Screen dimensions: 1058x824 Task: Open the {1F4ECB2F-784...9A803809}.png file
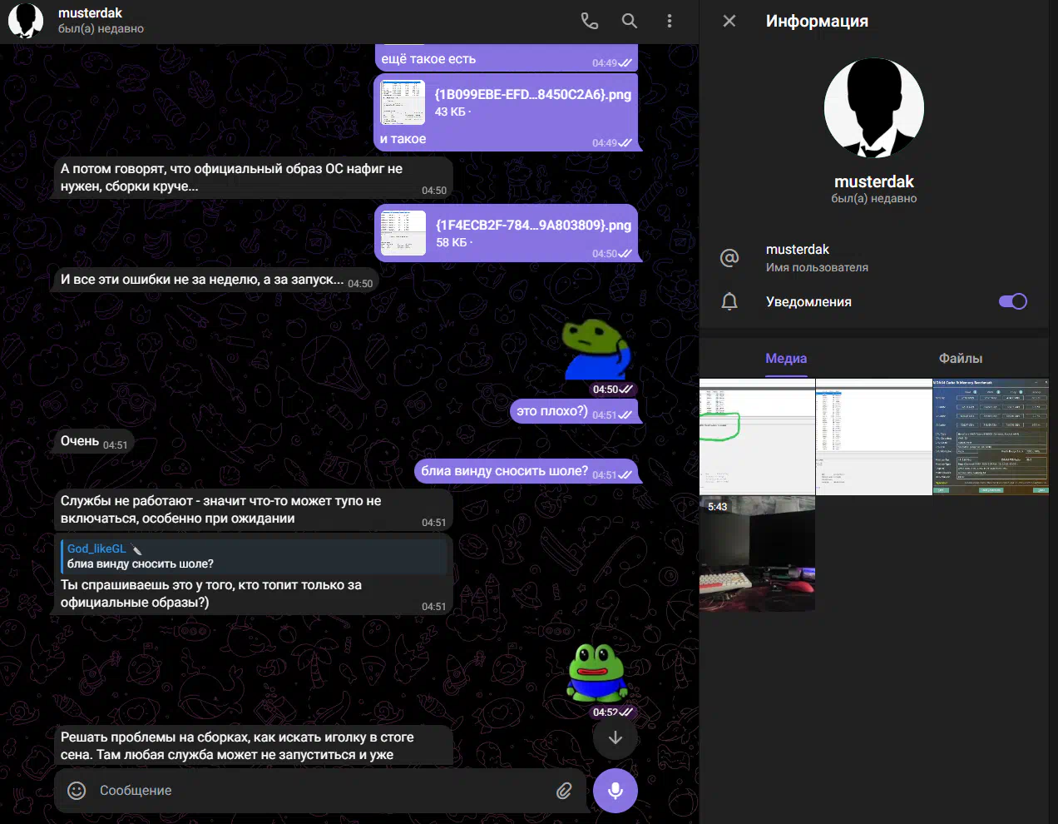click(x=403, y=233)
